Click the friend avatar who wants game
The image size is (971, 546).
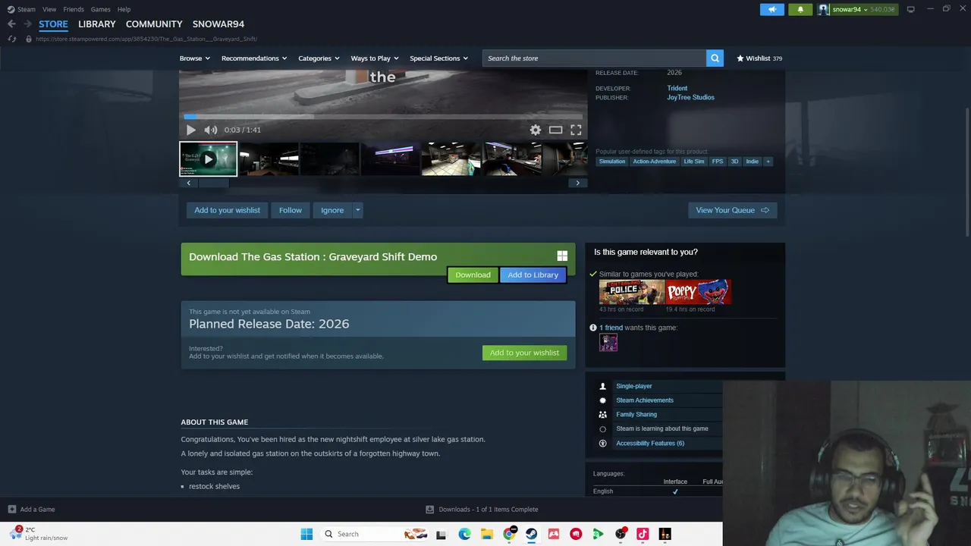pos(608,342)
